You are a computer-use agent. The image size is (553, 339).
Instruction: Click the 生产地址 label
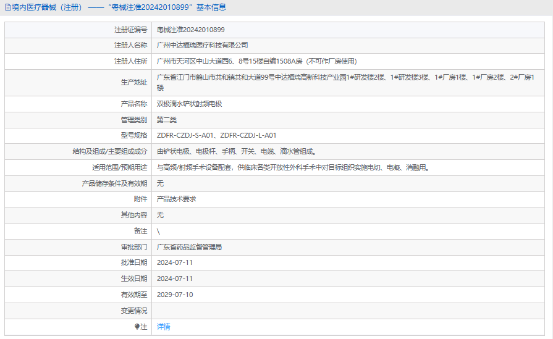(133, 82)
